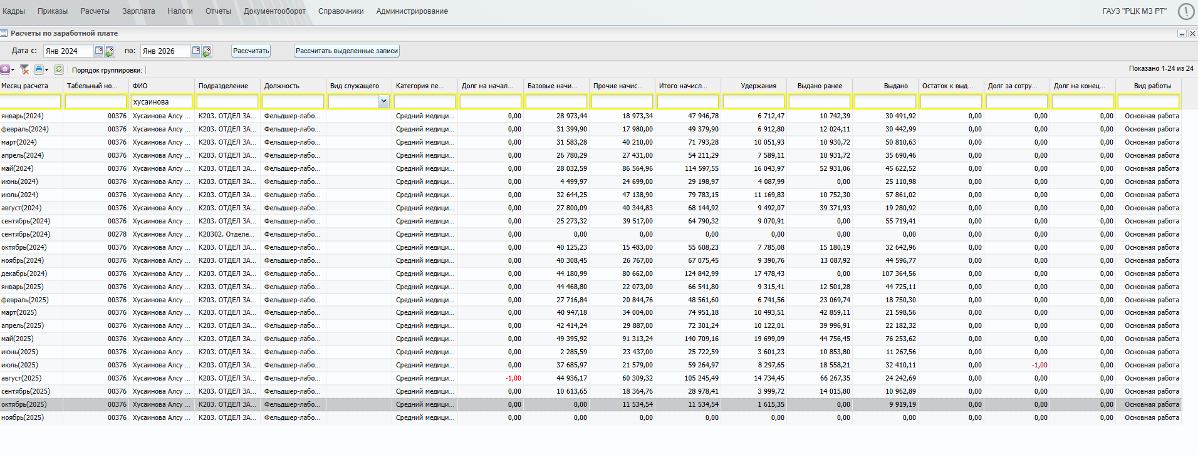The height and width of the screenshot is (455, 1198).
Task: Clear filters with the funnel icon
Action: [x=24, y=69]
